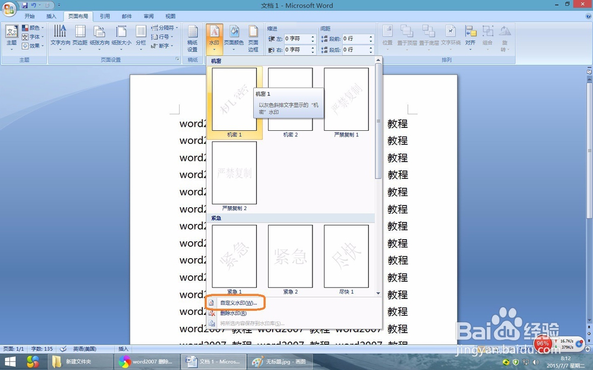Open Windows Start button
Viewport: 593px width, 370px height.
point(10,361)
